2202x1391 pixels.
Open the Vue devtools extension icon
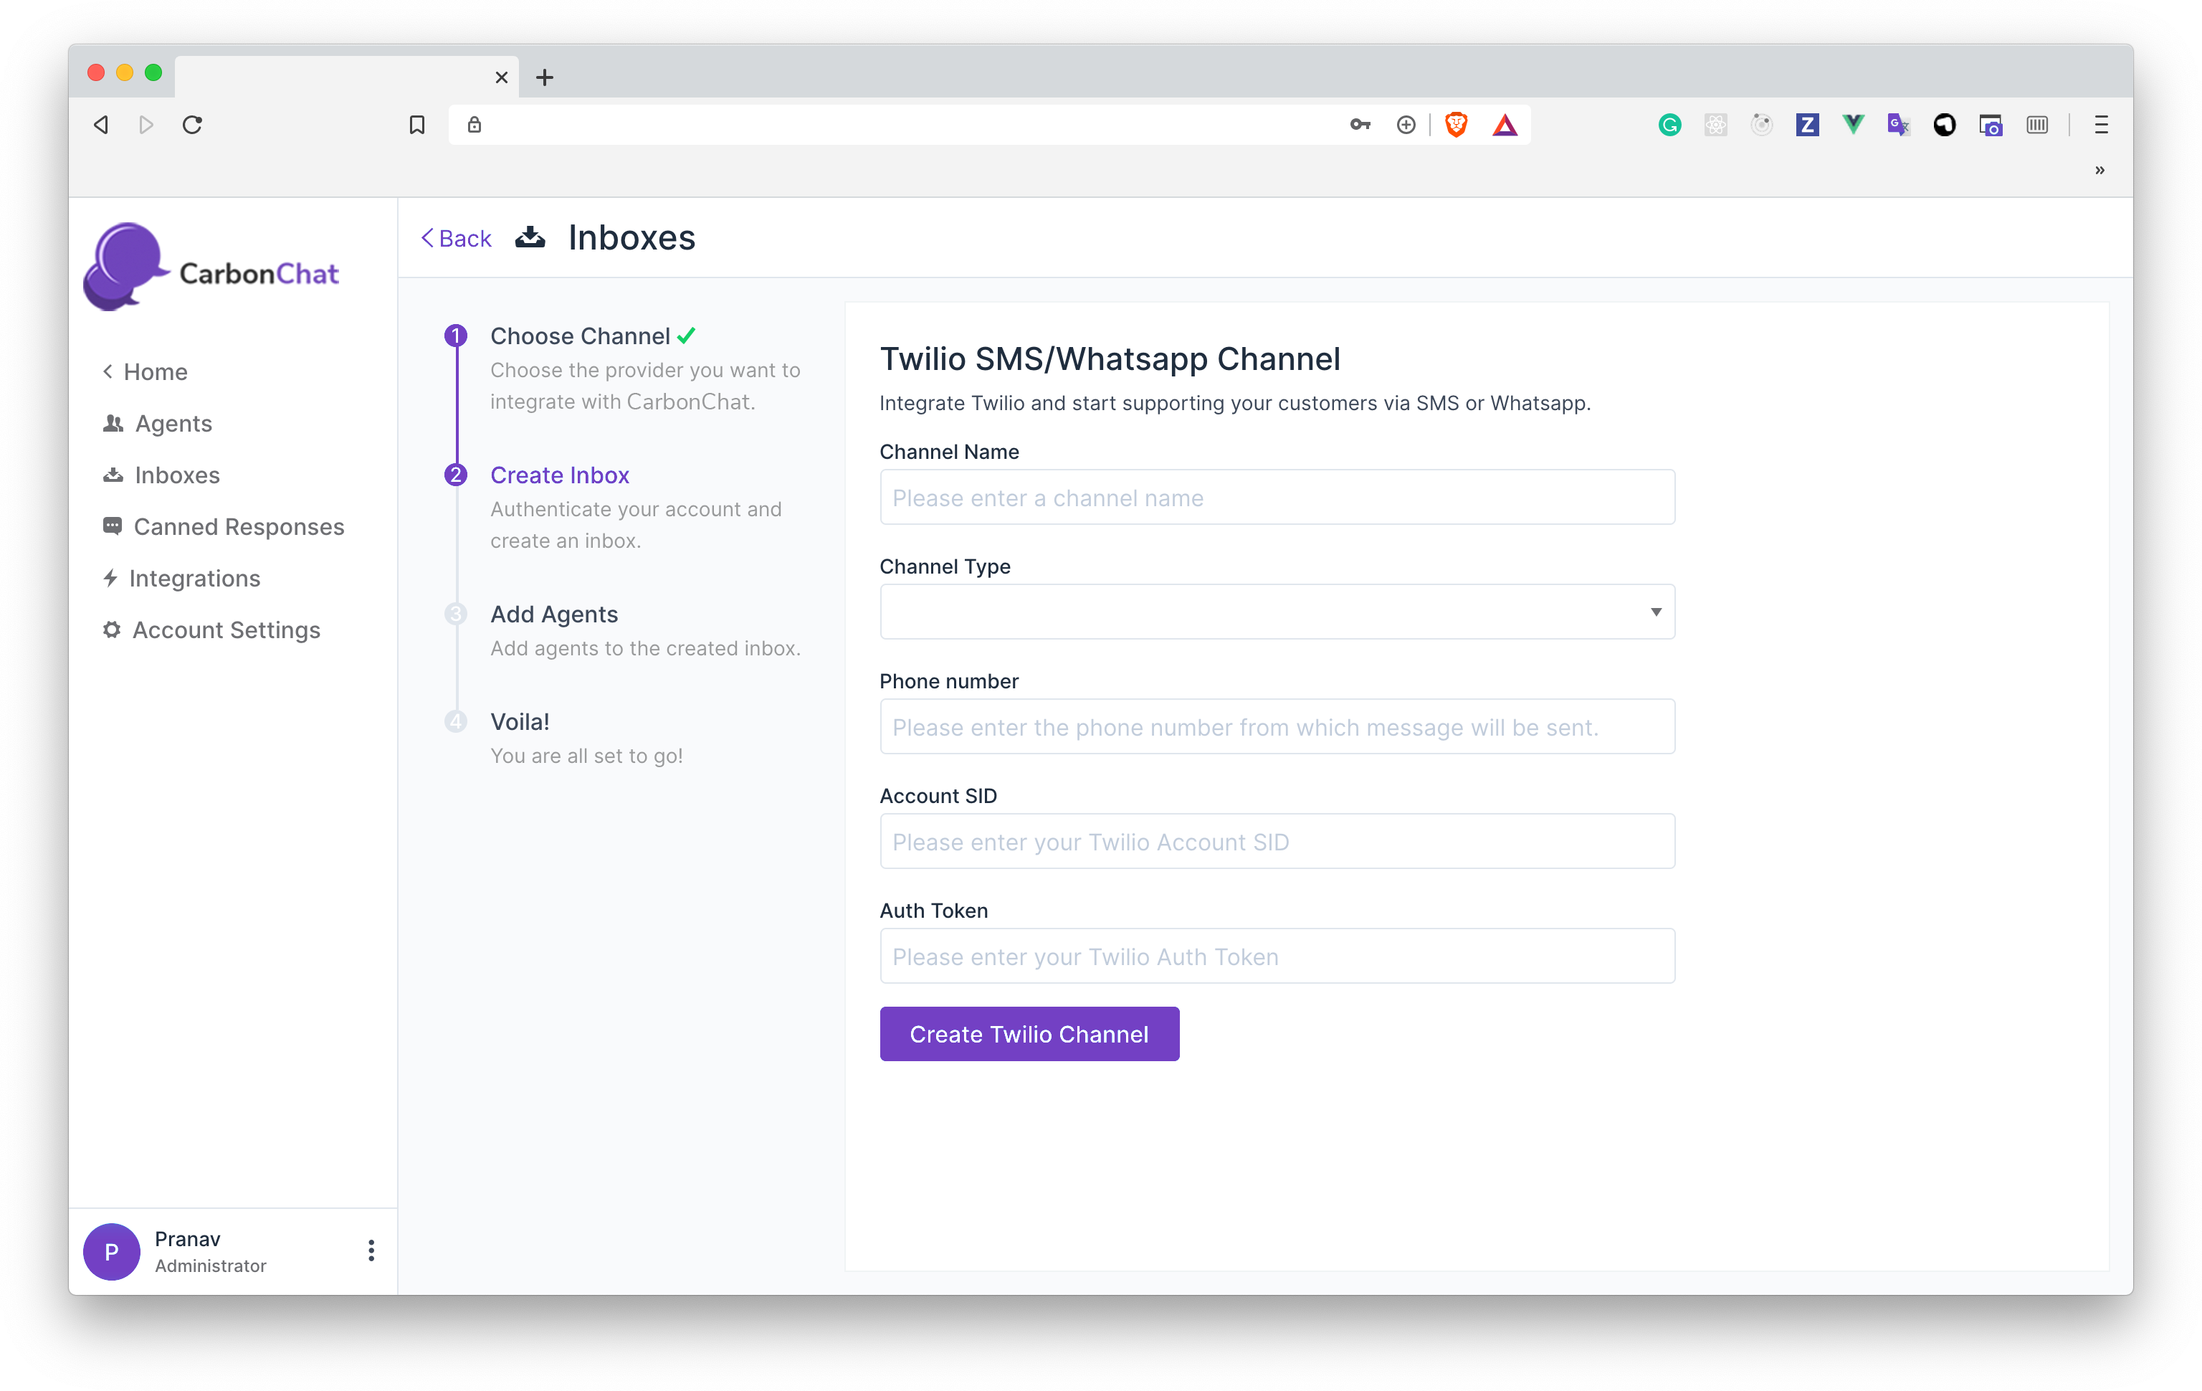1853,124
